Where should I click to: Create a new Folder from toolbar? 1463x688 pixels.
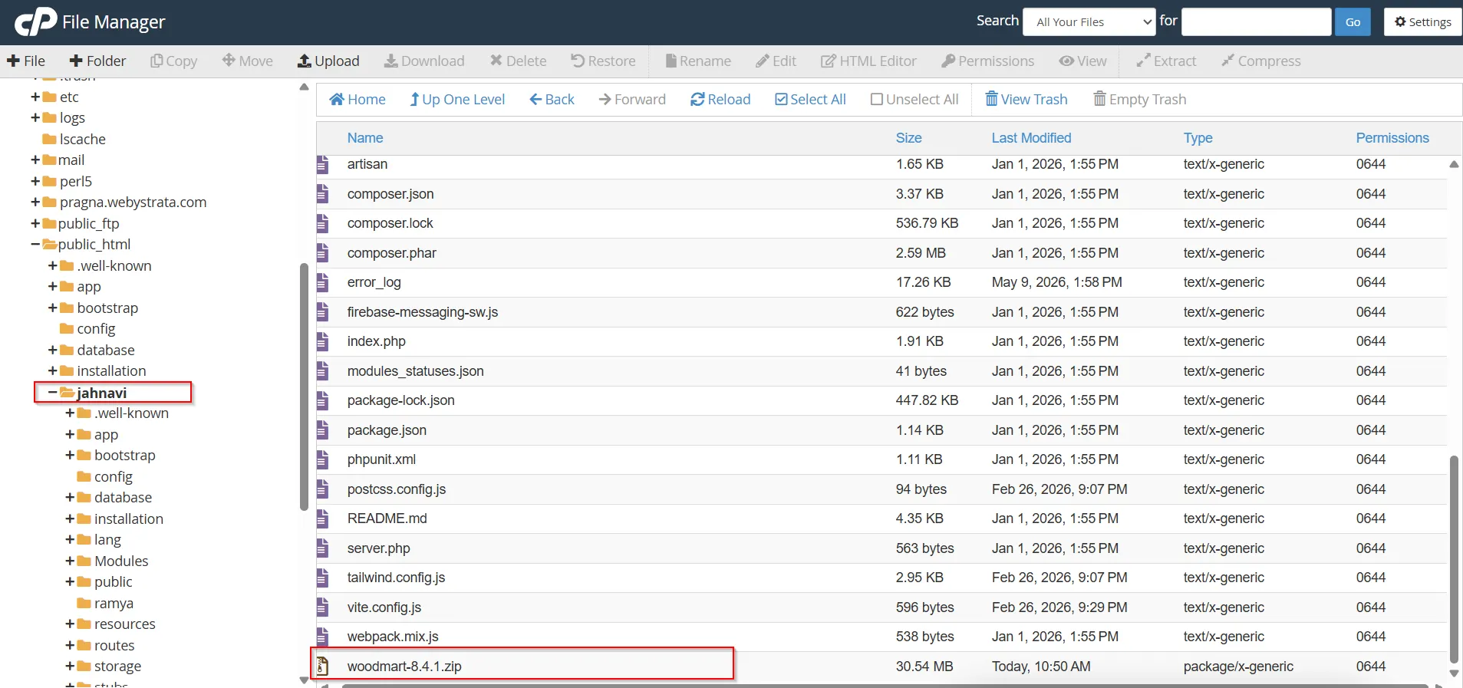pos(97,61)
